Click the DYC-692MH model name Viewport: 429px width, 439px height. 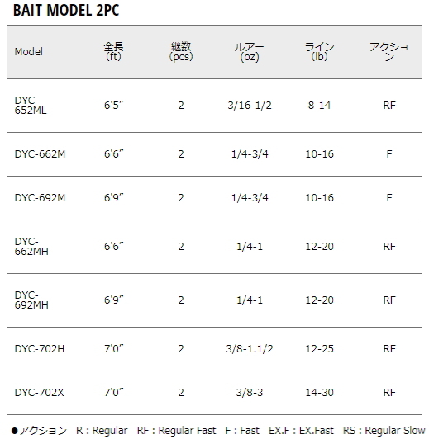31,300
